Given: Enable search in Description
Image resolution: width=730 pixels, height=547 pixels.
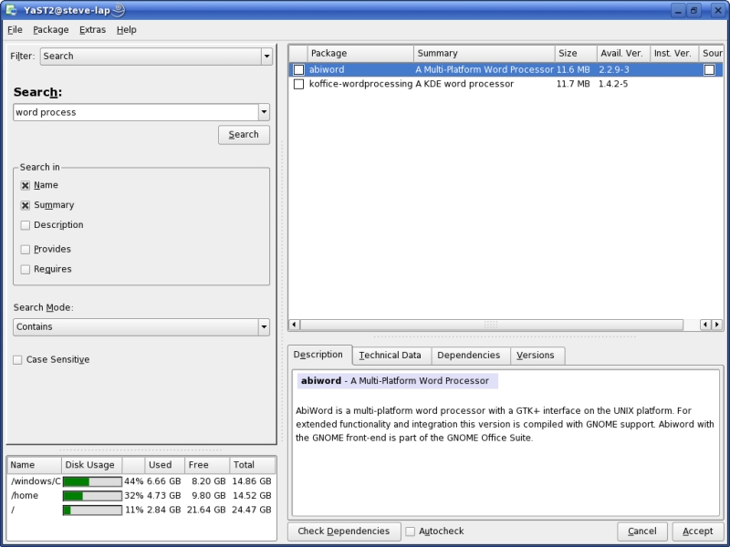Looking at the screenshot, I should pos(26,225).
